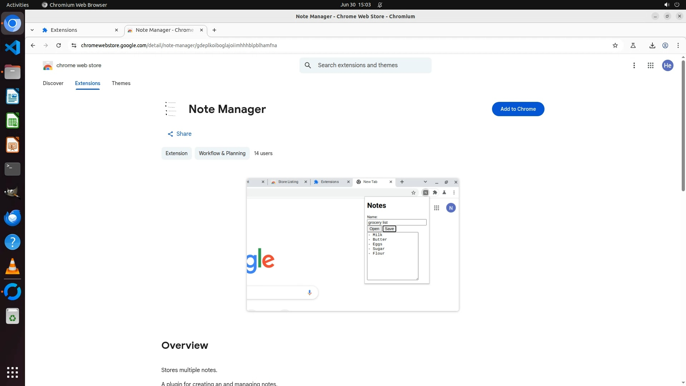Open Chrome Web Store more options menu
This screenshot has height=386, width=686.
[634, 65]
